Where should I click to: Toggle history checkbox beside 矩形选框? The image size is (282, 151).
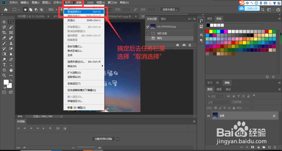pos(148,33)
